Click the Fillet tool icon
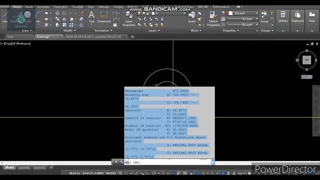This screenshot has height=180, width=320. [71, 19]
